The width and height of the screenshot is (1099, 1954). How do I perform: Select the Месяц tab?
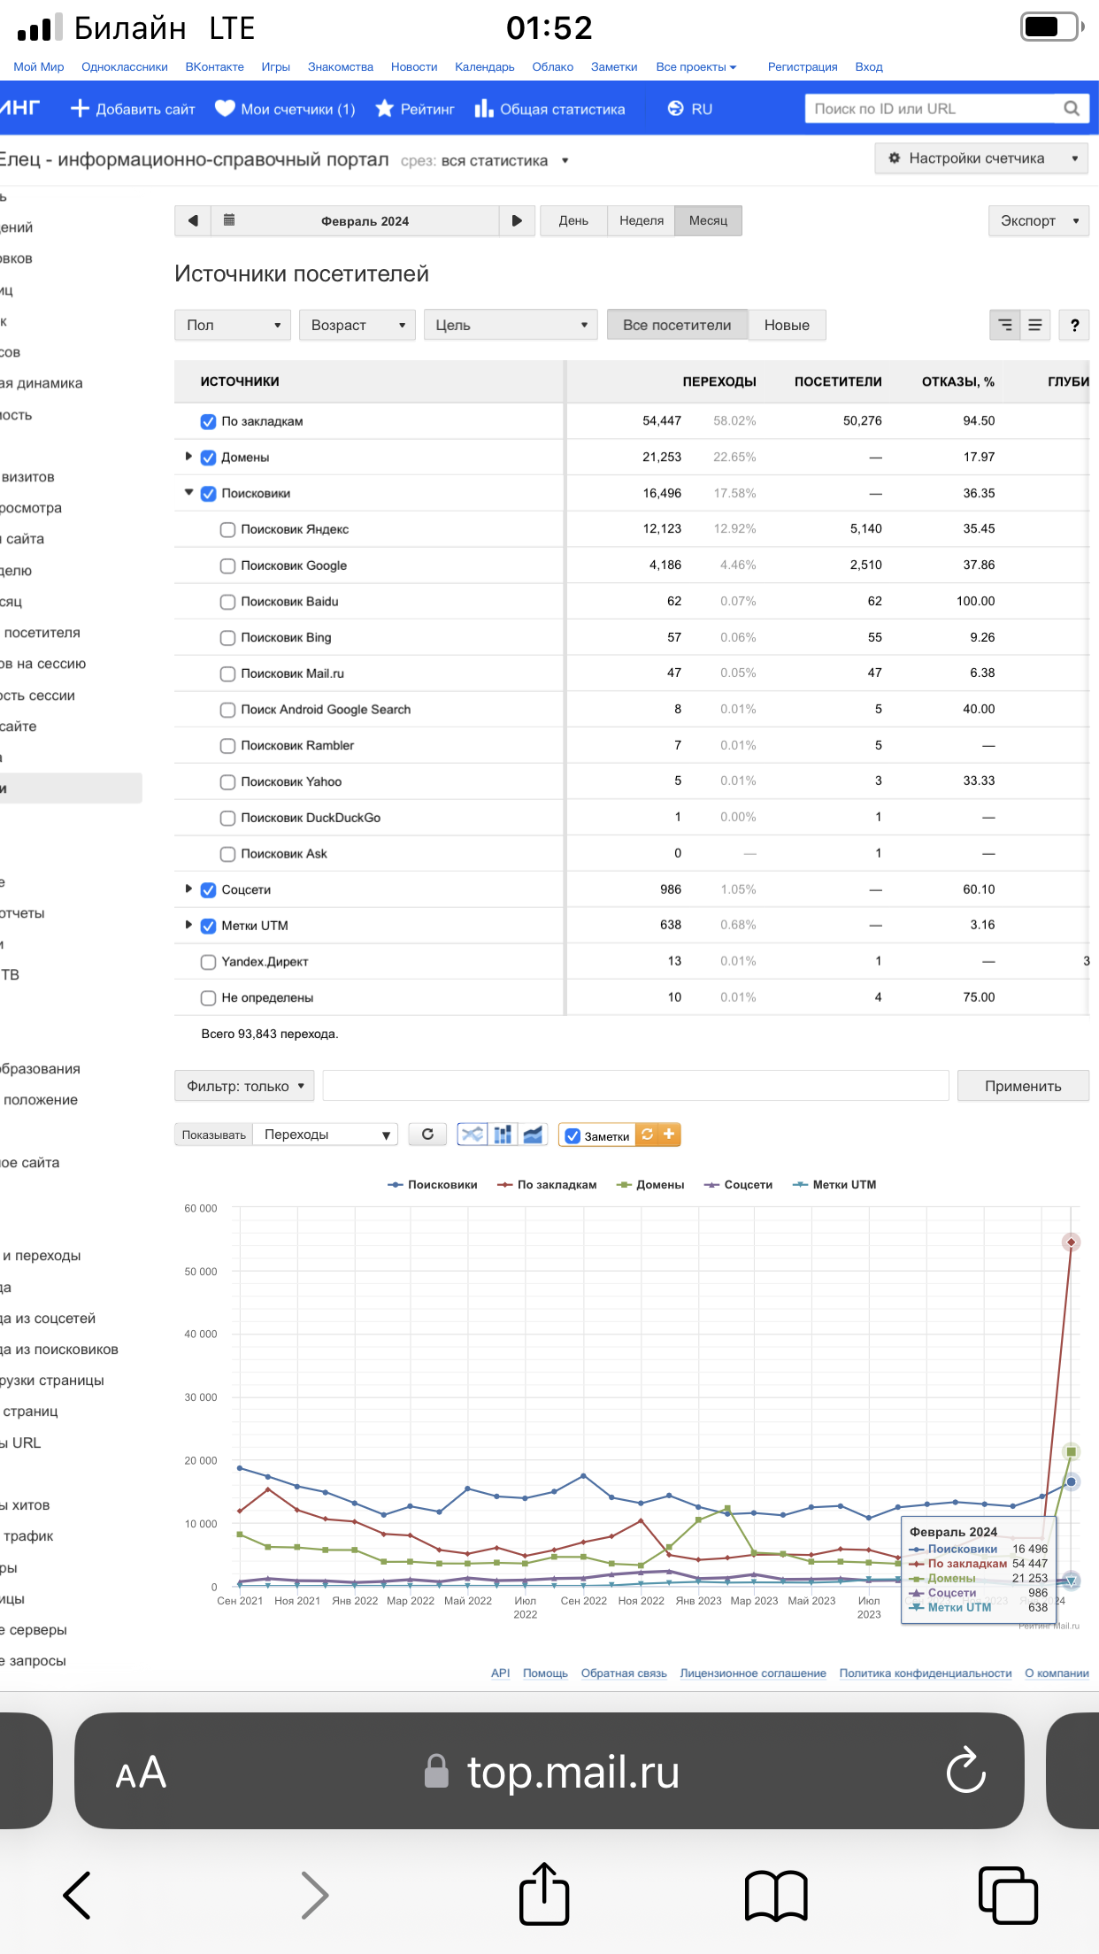[709, 220]
